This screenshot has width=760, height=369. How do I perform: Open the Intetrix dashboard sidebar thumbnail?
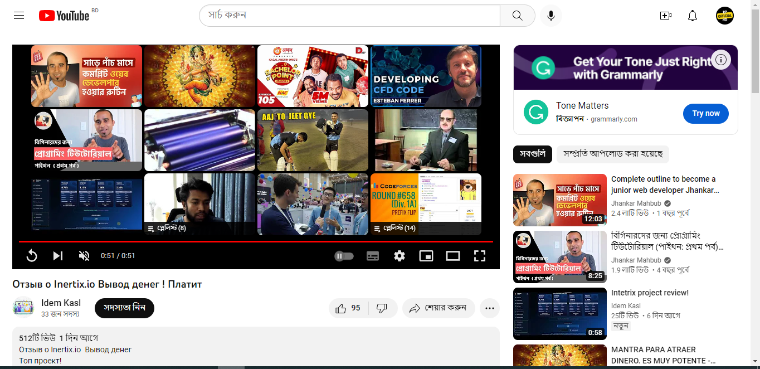click(x=560, y=314)
